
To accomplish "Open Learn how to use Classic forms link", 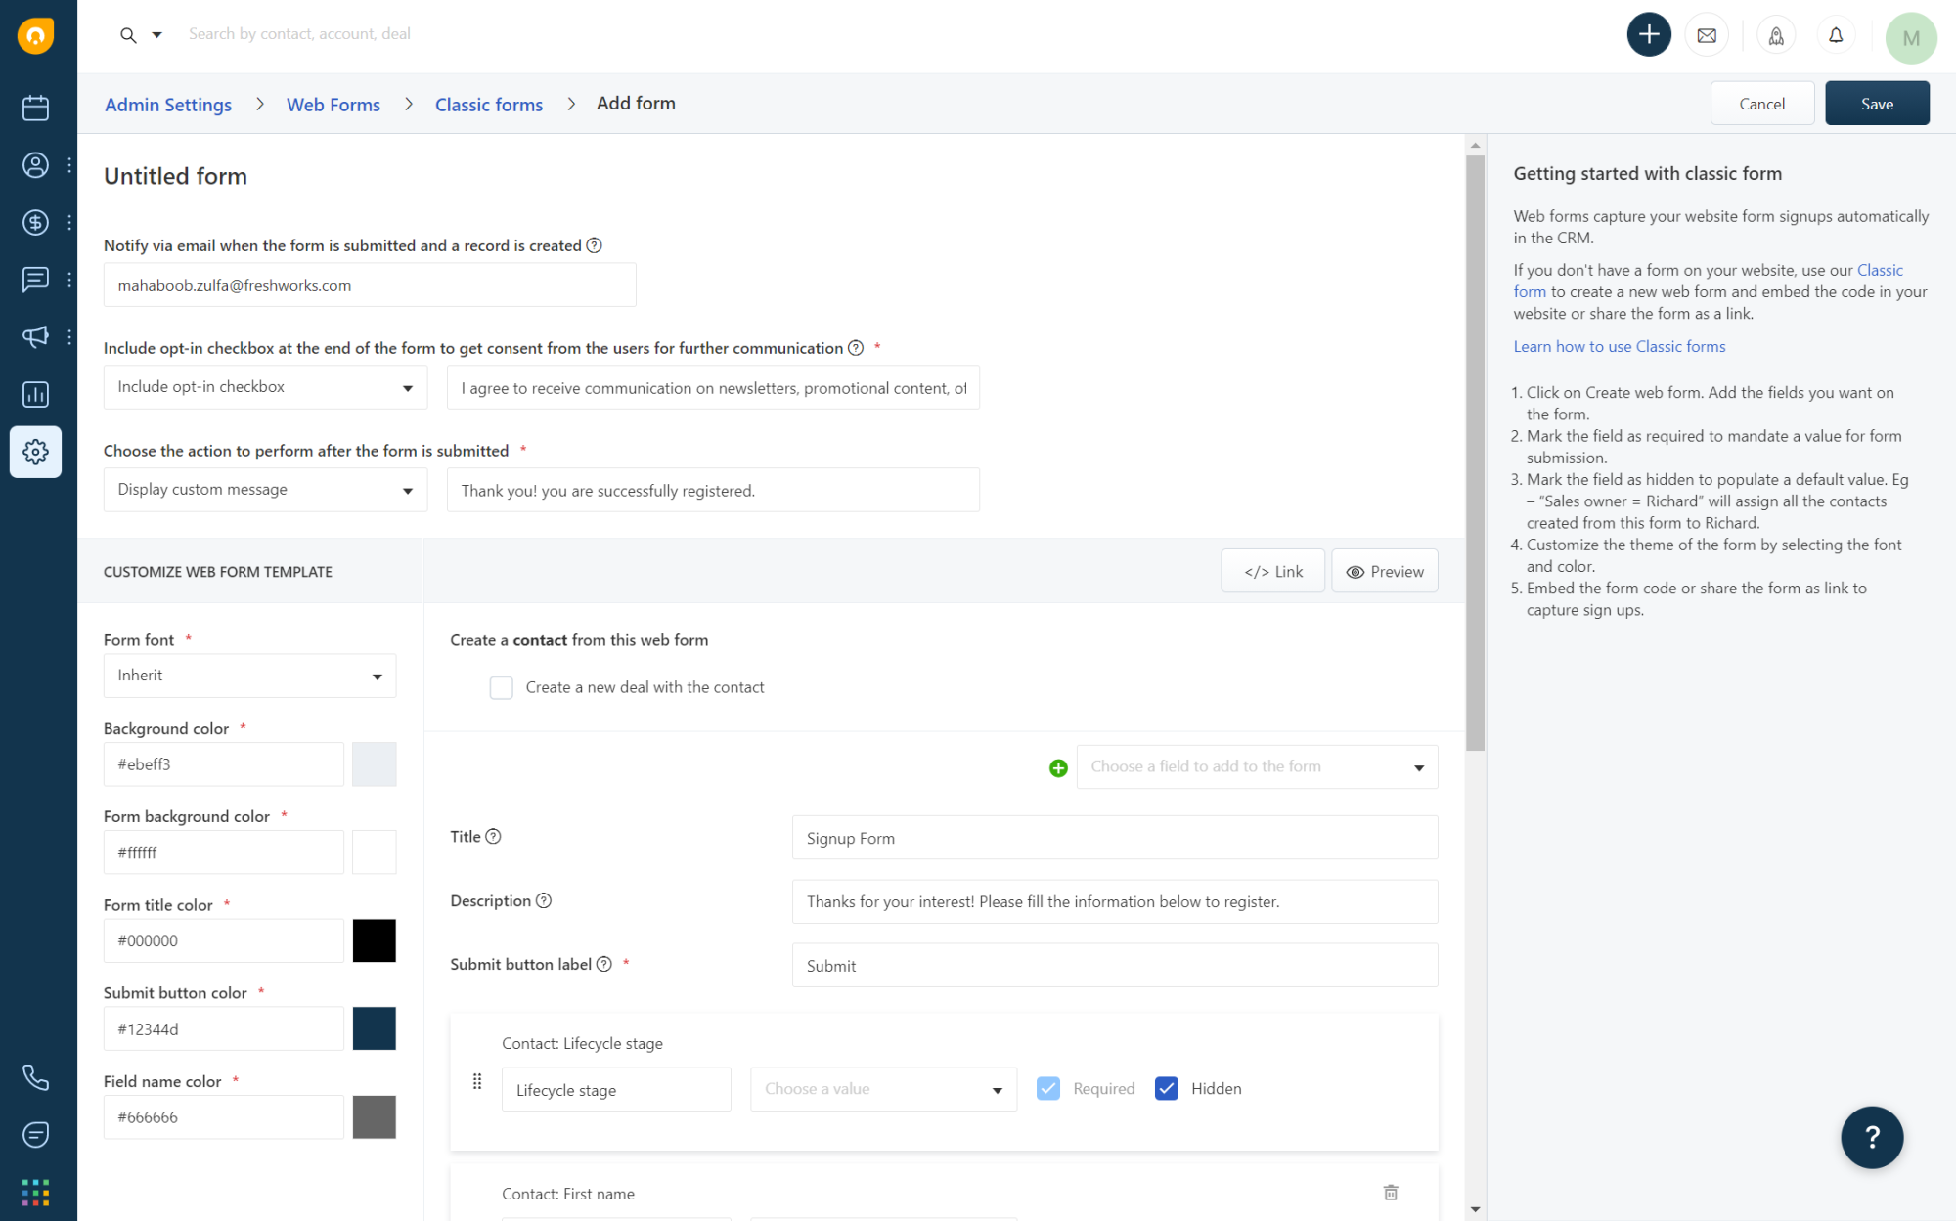I will point(1619,345).
